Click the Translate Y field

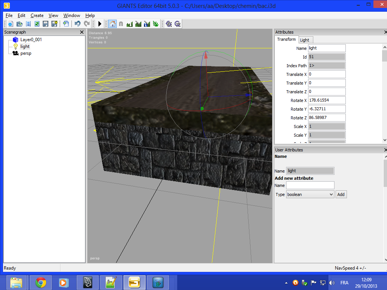click(327, 83)
